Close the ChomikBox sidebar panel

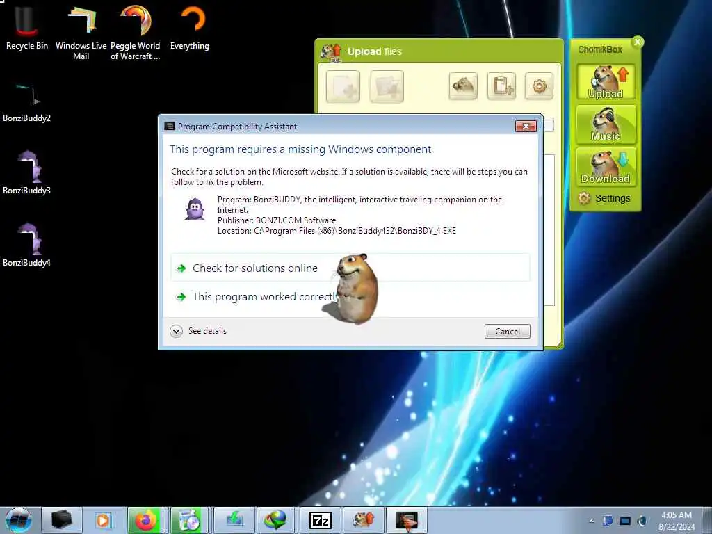click(638, 42)
